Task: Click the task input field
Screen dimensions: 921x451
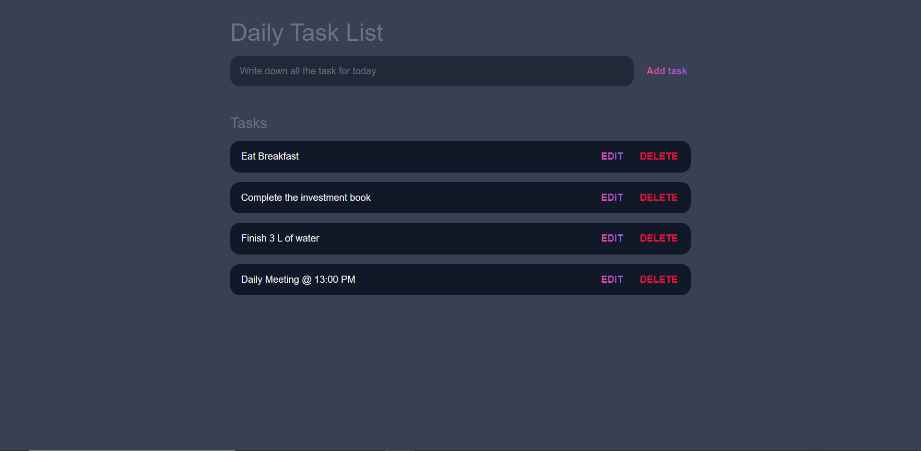Action: click(431, 71)
